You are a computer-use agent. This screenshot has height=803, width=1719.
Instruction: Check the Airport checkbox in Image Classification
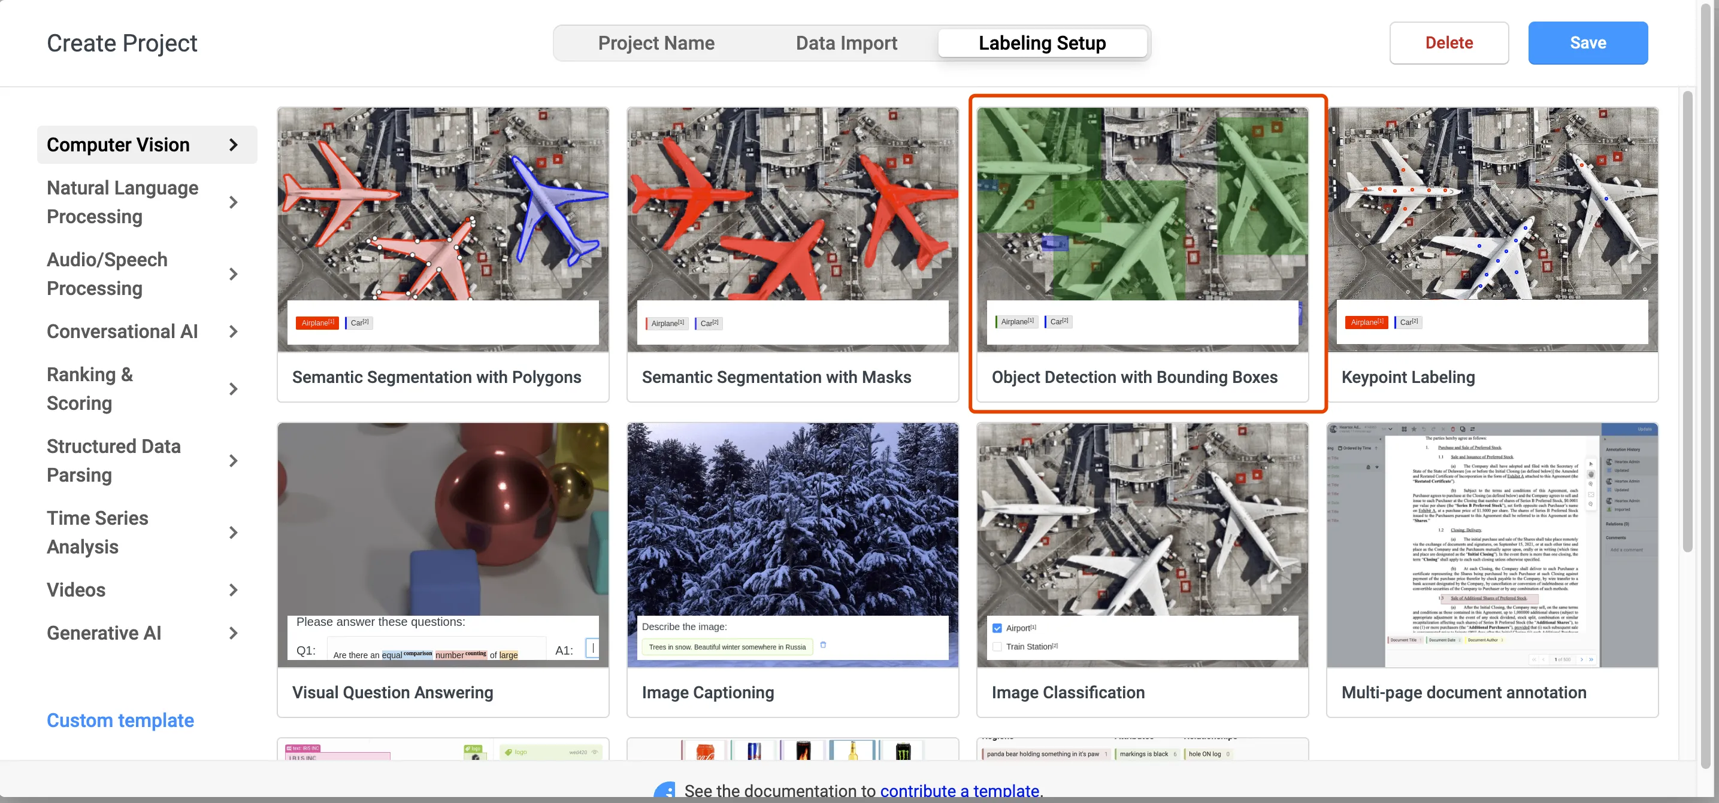[997, 628]
